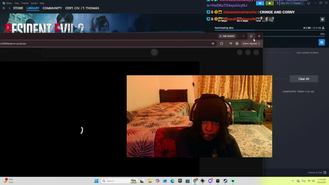This screenshot has height=185, width=329.
Task: Switch Steam to Big Picture mode icon
Action: tap(309, 3)
